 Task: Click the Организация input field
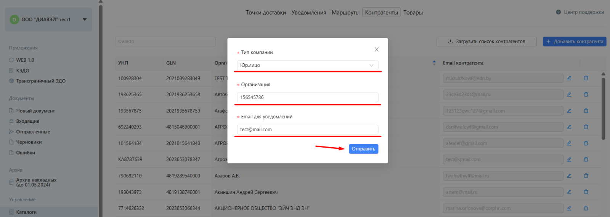click(x=307, y=97)
